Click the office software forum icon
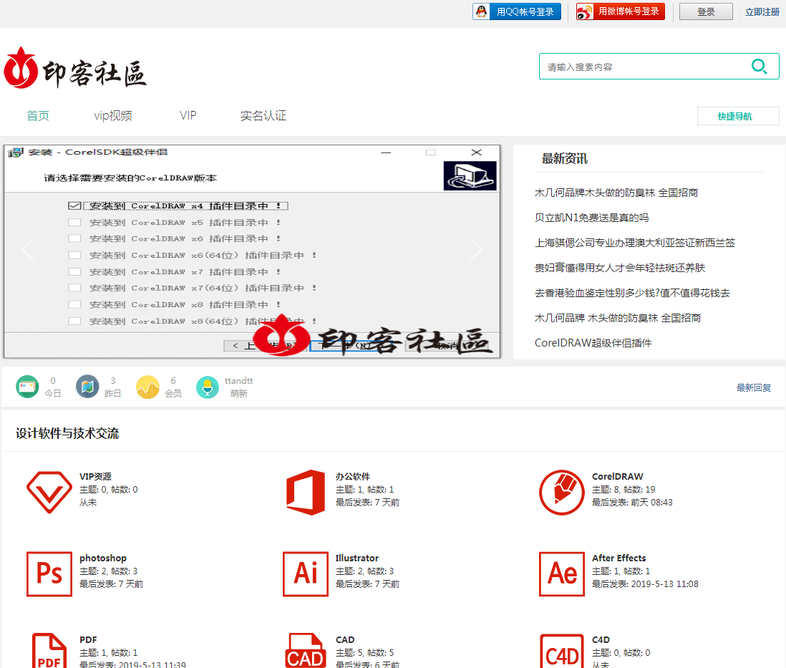786x668 pixels. click(306, 493)
